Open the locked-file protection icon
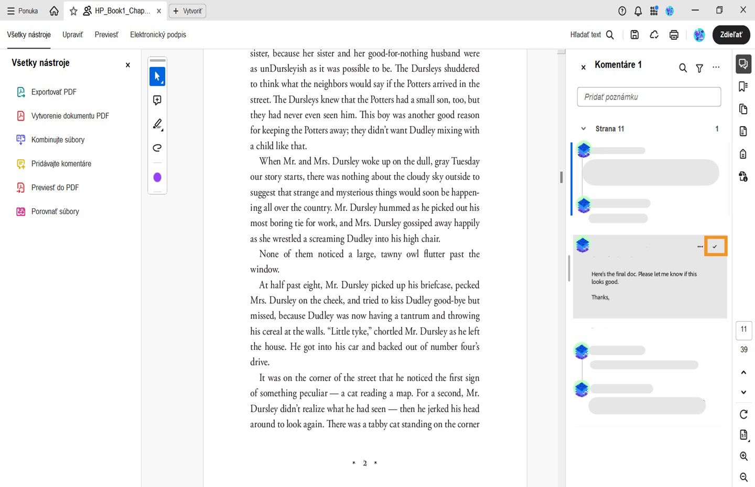Viewport: 755px width, 487px height. tap(743, 176)
